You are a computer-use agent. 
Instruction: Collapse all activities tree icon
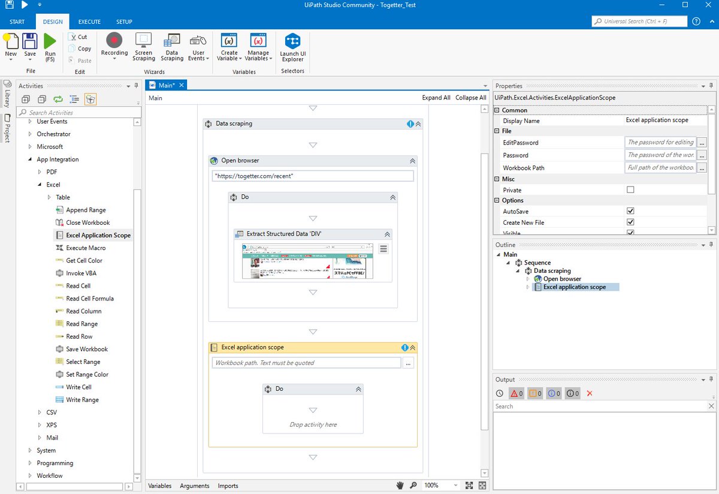tap(42, 99)
